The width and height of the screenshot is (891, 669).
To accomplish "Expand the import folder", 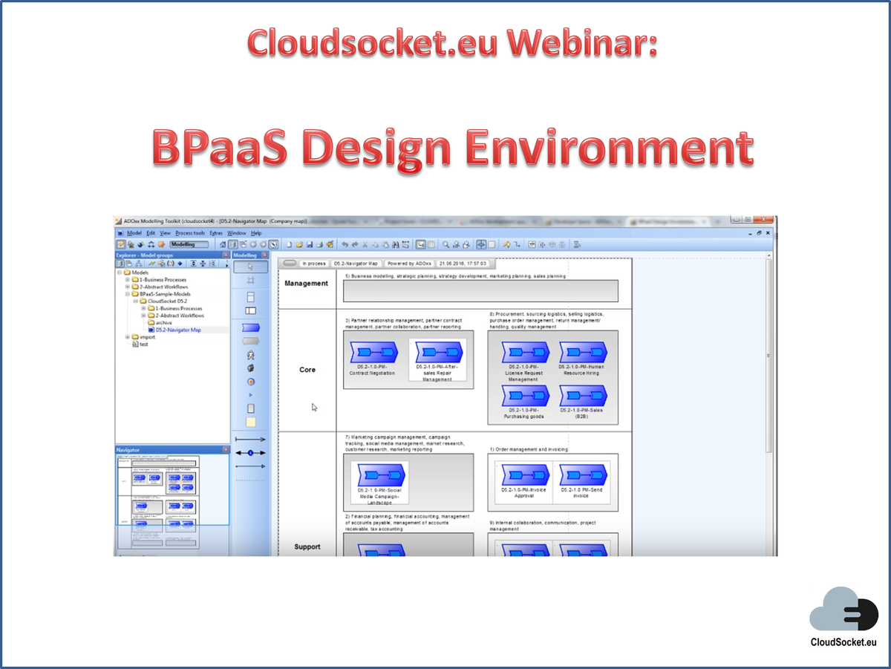I will click(x=127, y=337).
